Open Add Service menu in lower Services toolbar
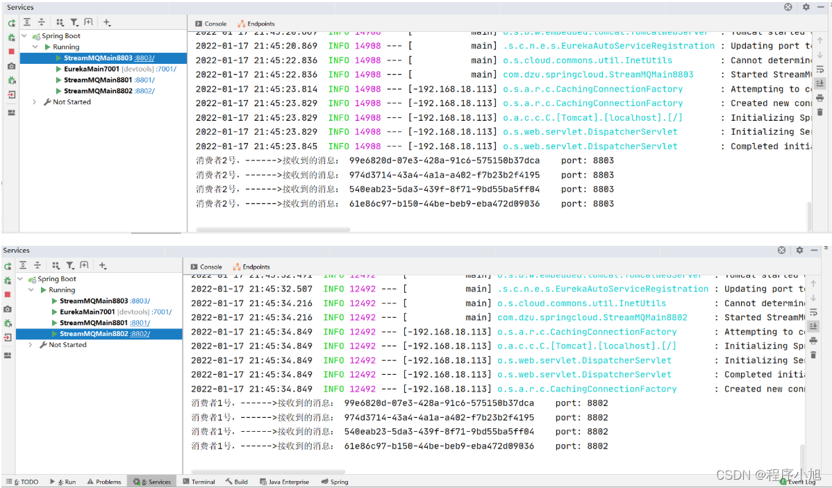 click(x=103, y=265)
